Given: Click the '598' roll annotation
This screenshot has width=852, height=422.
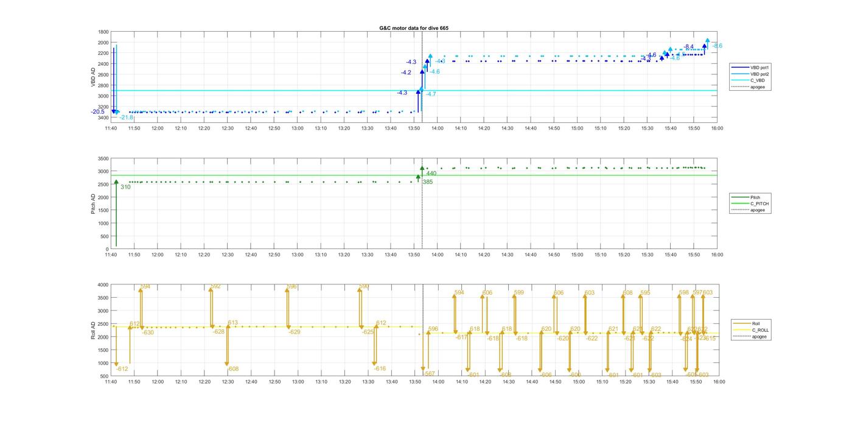Looking at the screenshot, I should [684, 293].
